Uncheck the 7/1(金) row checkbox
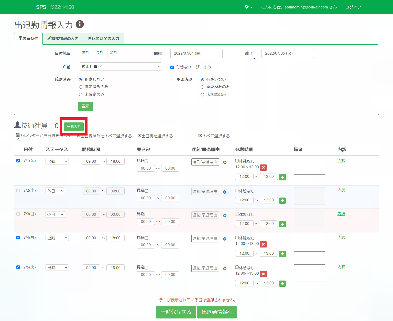The image size is (393, 321). tap(18, 161)
